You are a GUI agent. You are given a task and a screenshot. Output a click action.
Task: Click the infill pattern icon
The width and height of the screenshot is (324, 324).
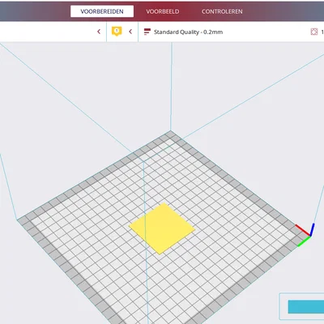click(314, 32)
